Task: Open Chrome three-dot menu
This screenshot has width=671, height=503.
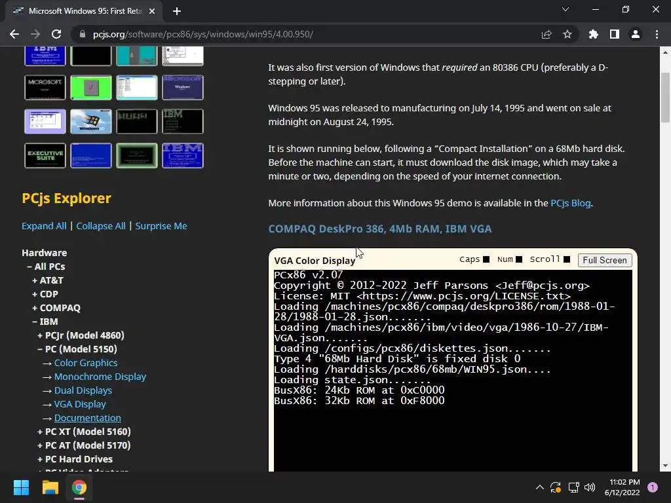Action: 657,34
